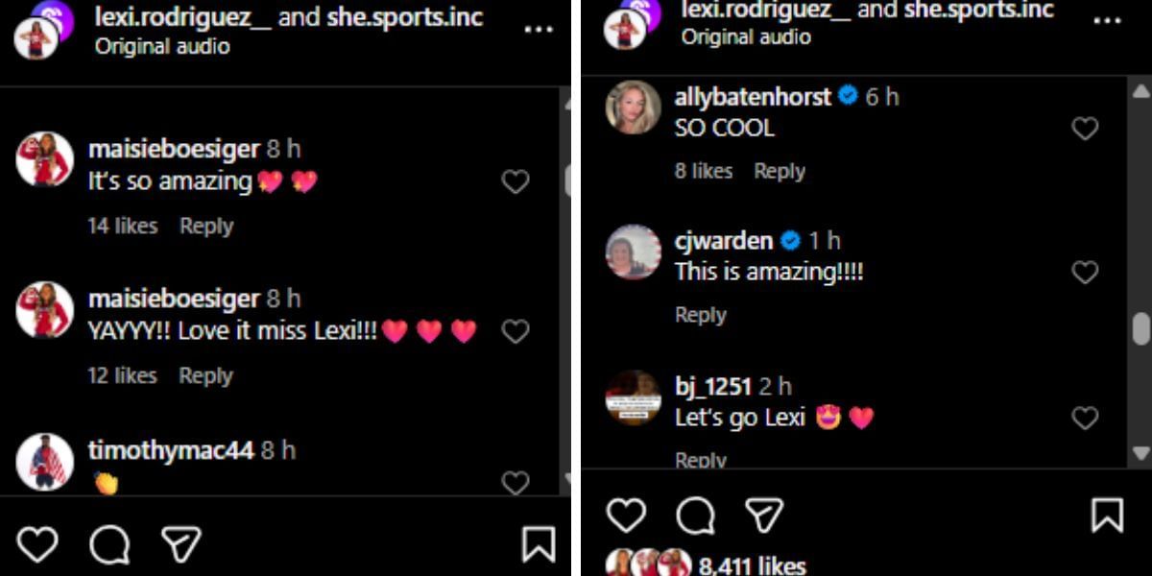Save the post using the bookmark icon
The height and width of the screenshot is (576, 1152).
point(540,543)
